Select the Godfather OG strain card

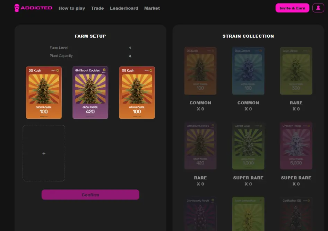[296, 214]
